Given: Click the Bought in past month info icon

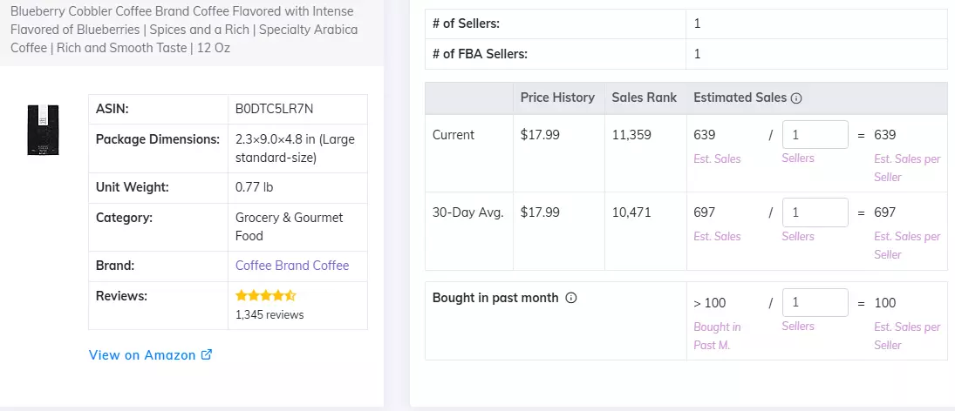Looking at the screenshot, I should click(570, 298).
